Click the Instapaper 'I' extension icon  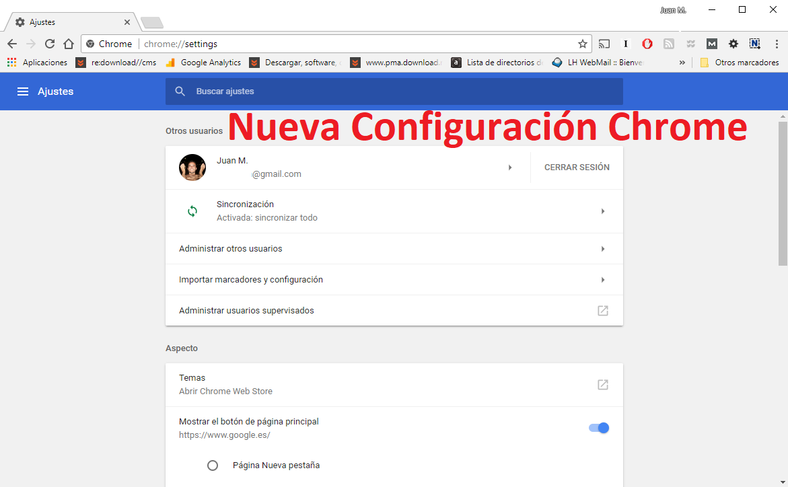(626, 44)
